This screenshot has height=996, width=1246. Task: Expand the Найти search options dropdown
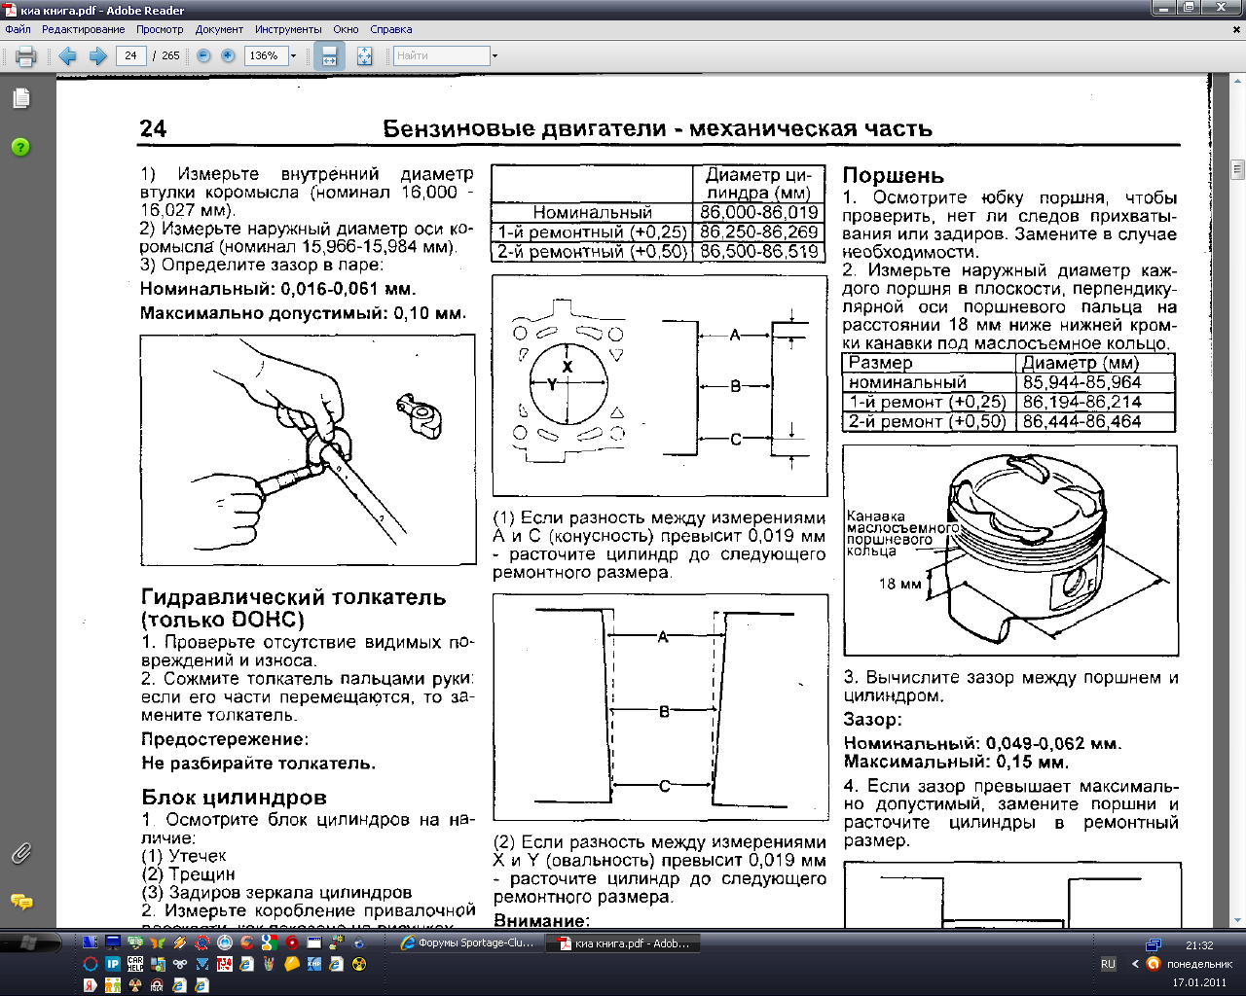[x=495, y=56]
